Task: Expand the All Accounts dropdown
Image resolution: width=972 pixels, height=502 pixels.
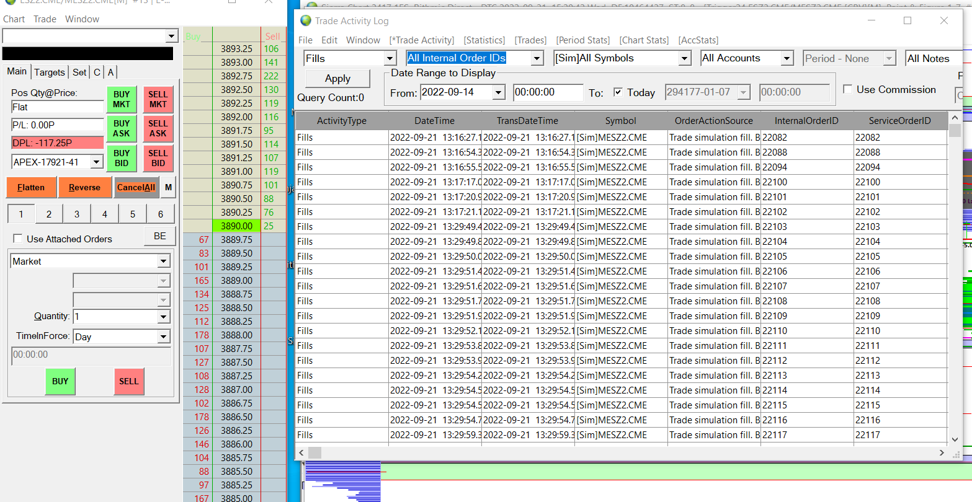Action: click(x=787, y=59)
